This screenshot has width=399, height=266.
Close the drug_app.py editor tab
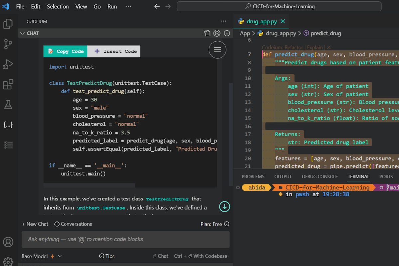tap(283, 21)
